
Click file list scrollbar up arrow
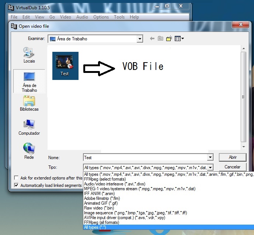point(243,48)
